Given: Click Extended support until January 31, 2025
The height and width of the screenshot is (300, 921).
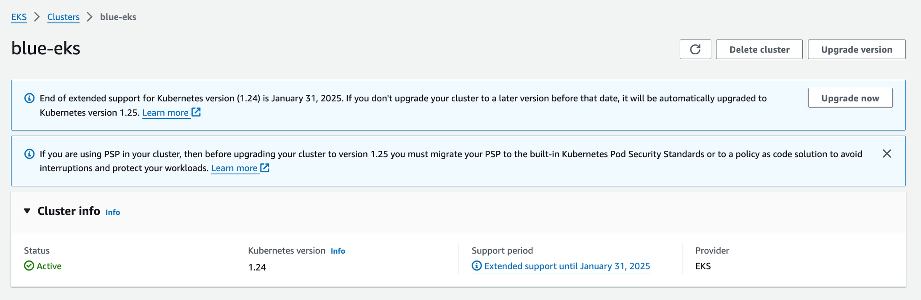Looking at the screenshot, I should [x=567, y=266].
